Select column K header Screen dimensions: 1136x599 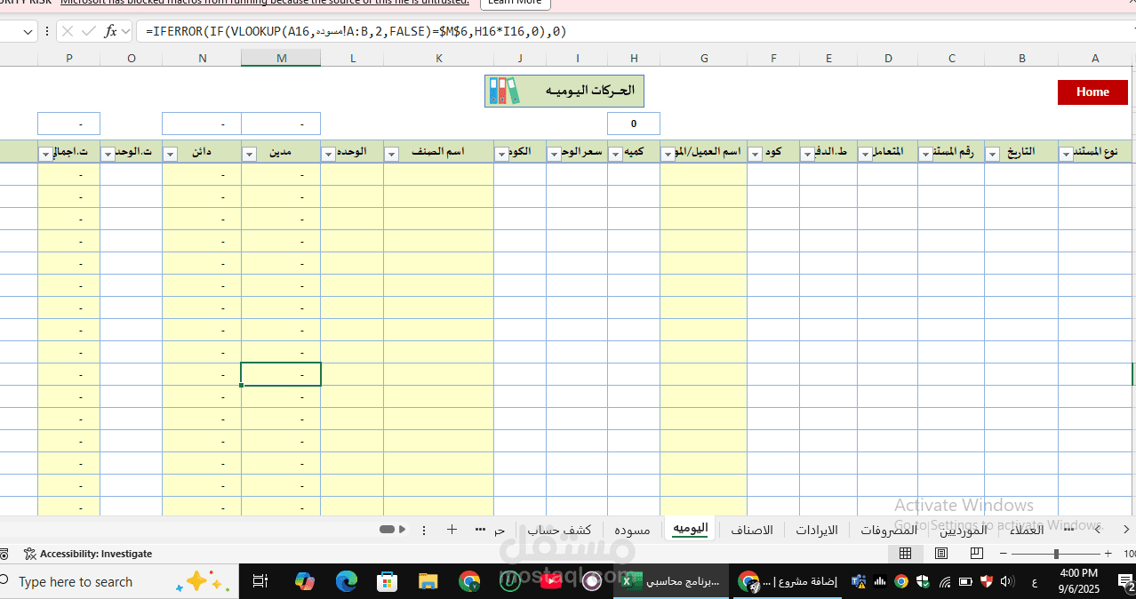coord(438,58)
